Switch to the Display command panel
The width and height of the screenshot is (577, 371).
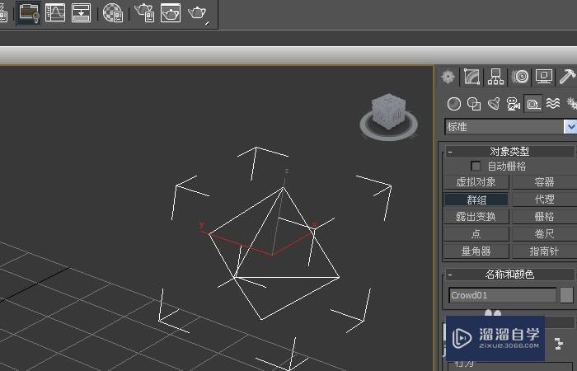544,77
